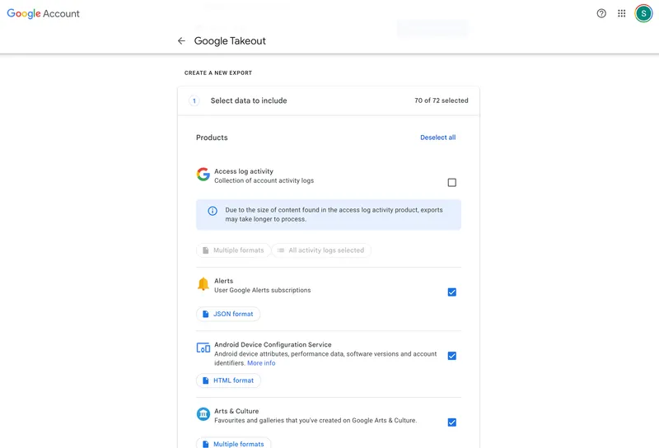Click the step 1 number circle
The width and height of the screenshot is (659, 448).
point(194,100)
